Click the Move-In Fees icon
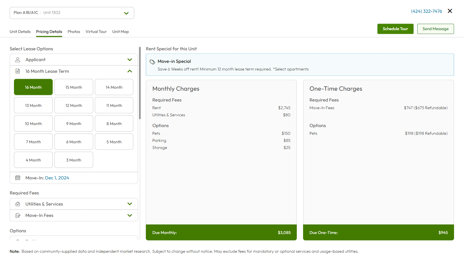The image size is (464, 257). click(x=18, y=215)
